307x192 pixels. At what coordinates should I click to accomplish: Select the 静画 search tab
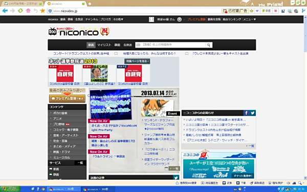[x=117, y=45]
